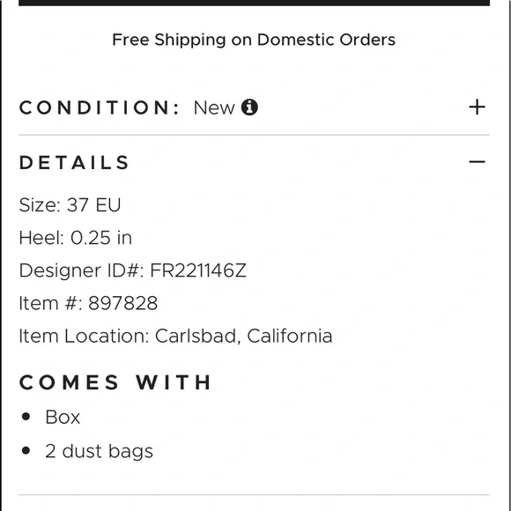Click the Box list item
This screenshot has height=511, width=511.
pos(63,417)
